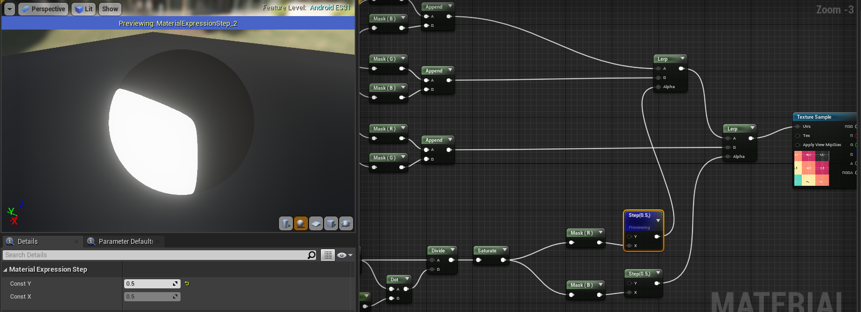Collapse the Material Expression Step section
This screenshot has width=861, height=312.
[x=5, y=270]
